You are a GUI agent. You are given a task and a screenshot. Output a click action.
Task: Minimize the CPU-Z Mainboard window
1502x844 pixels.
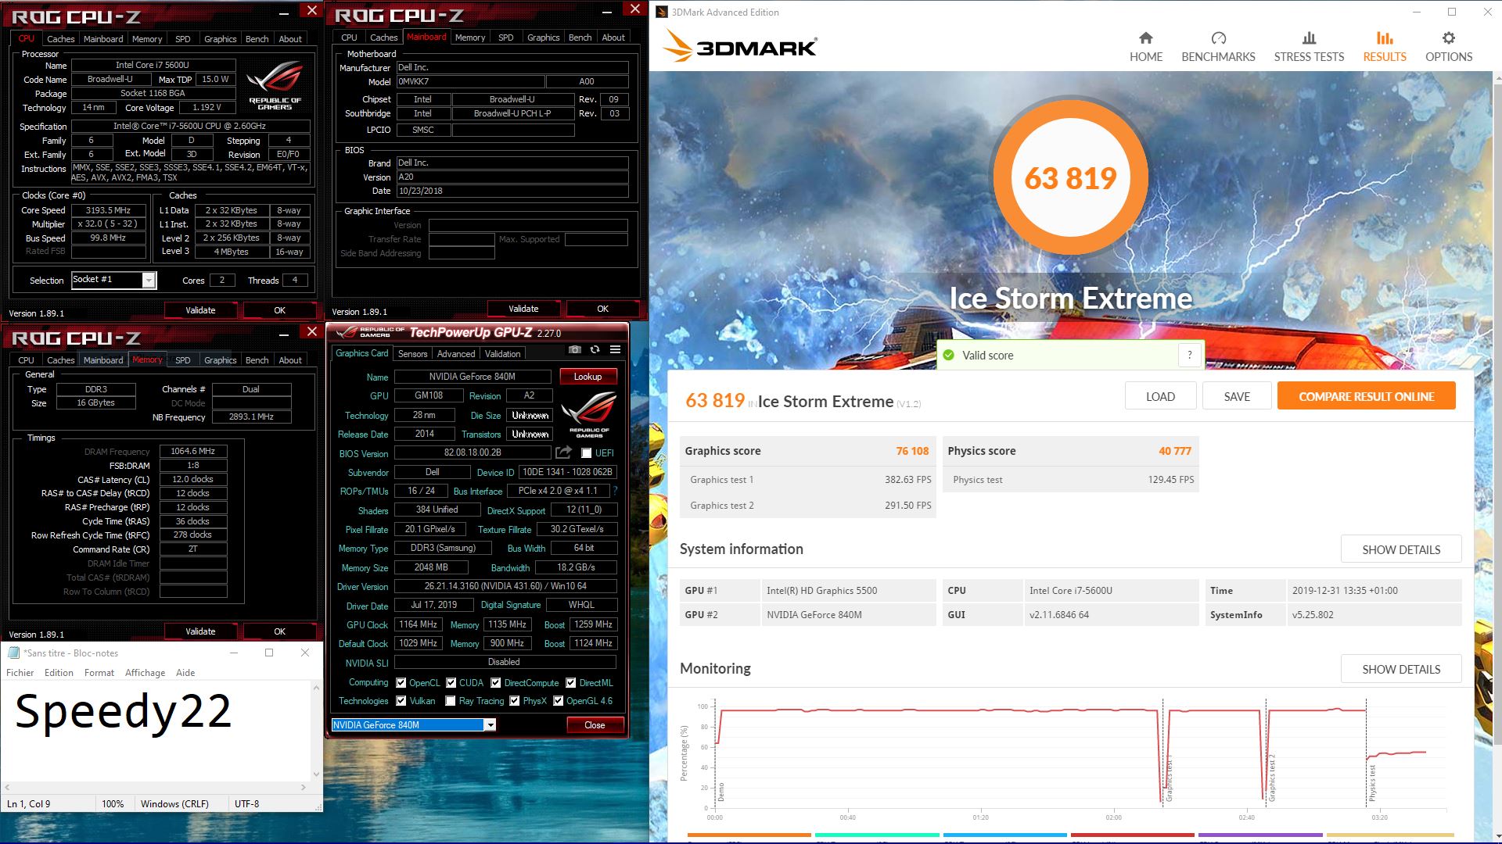[x=606, y=10]
